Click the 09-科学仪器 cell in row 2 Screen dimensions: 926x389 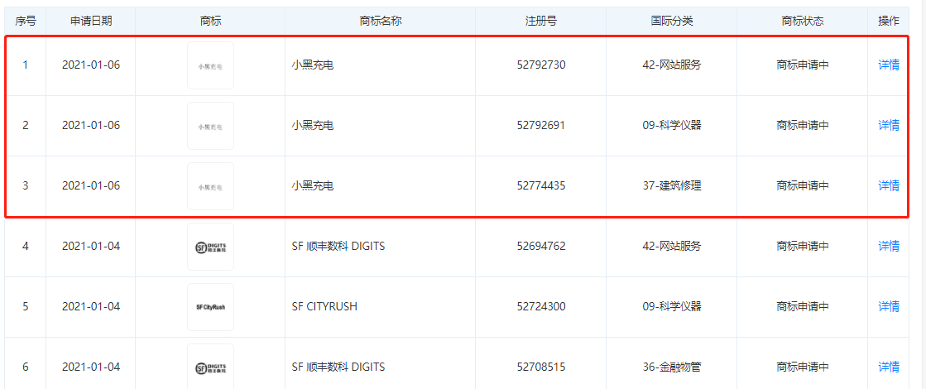pyautogui.click(x=671, y=125)
